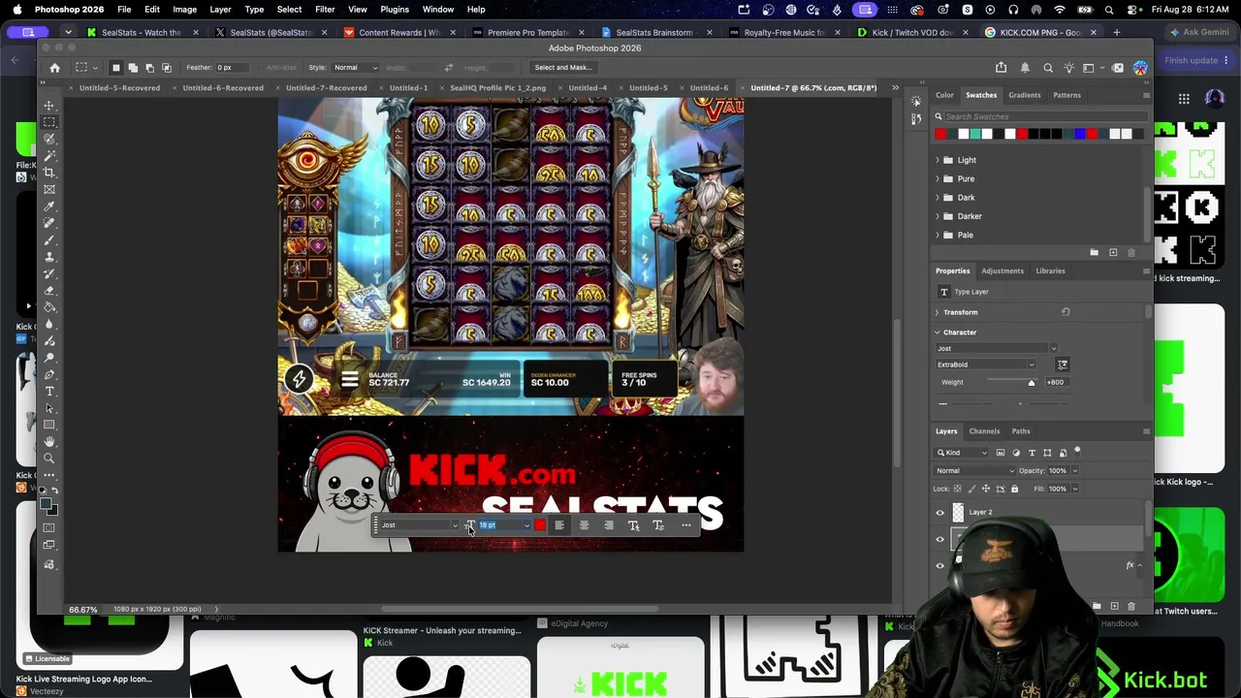
Task: Select the Move tool
Action: point(49,105)
